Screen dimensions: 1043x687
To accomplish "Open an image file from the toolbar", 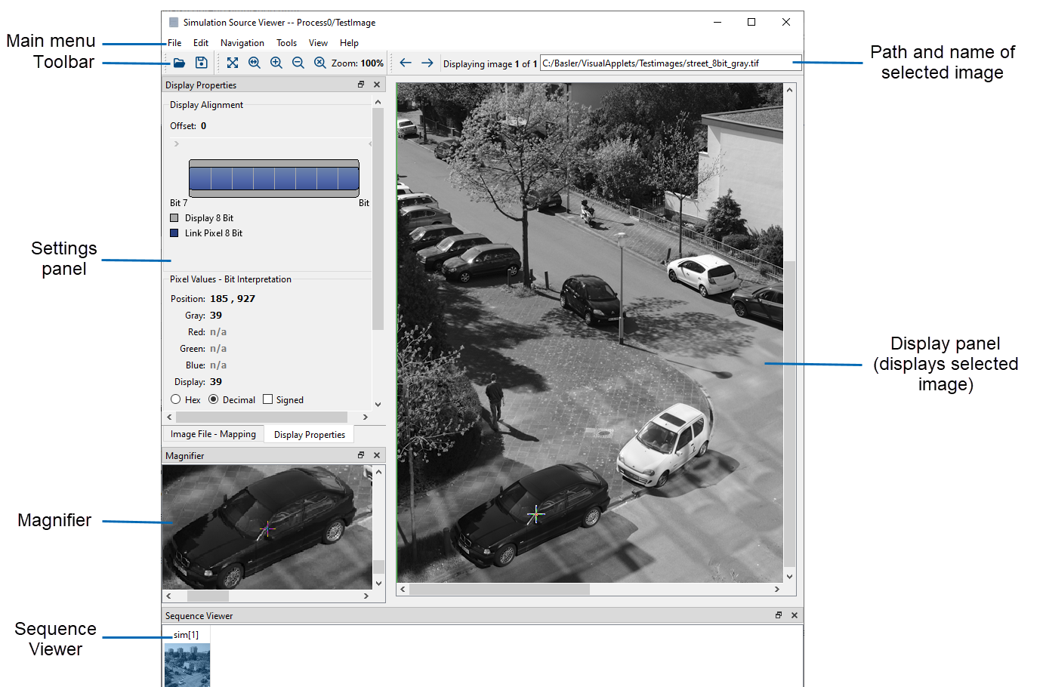I will coord(179,63).
